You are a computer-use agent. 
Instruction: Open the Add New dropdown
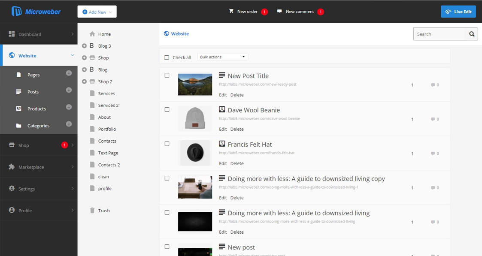(97, 12)
